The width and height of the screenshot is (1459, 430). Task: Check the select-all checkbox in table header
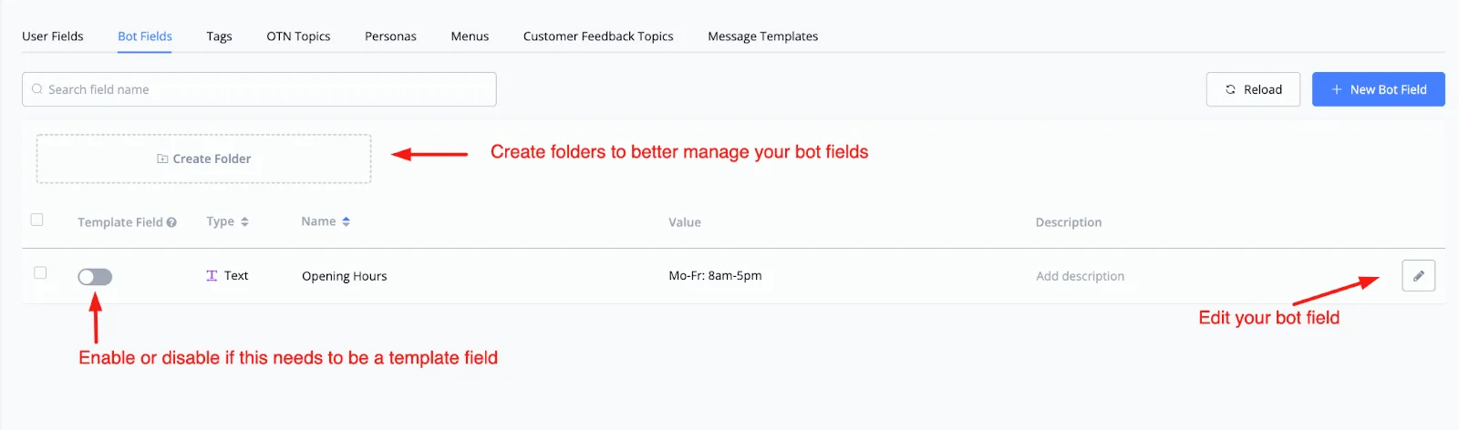37,220
